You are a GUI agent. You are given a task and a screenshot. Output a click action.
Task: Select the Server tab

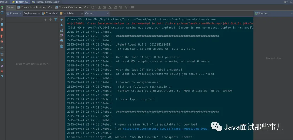11,7
